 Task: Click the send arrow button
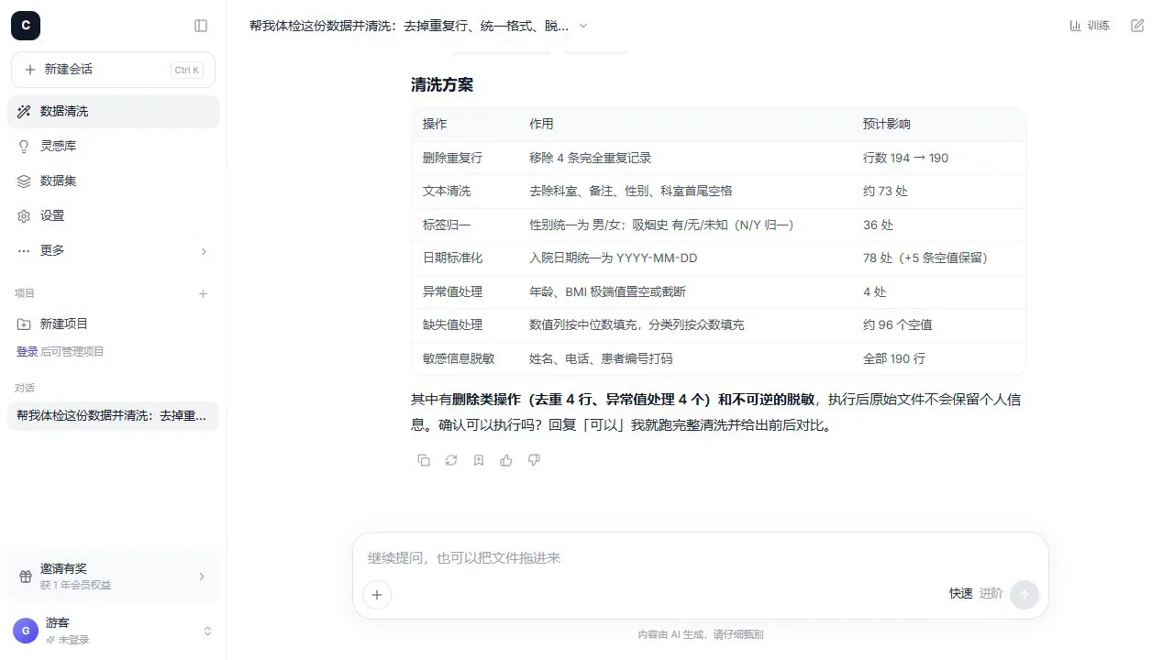tap(1024, 595)
